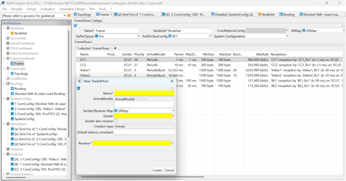The width and height of the screenshot is (346, 181).
Task: Click the Topology tree item icon
Action: 12,73
